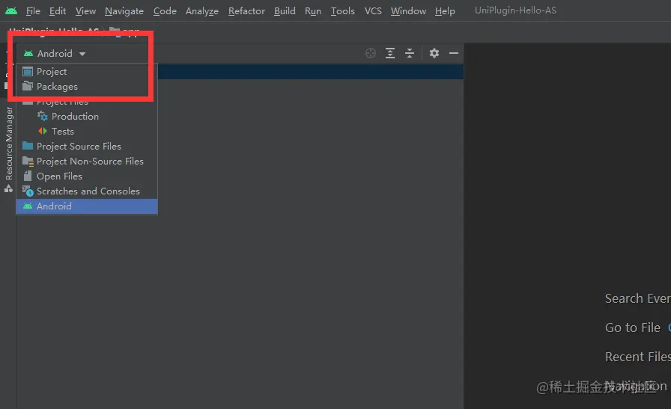Click the folder icon next to Packages
Image resolution: width=671 pixels, height=409 pixels.
28,86
